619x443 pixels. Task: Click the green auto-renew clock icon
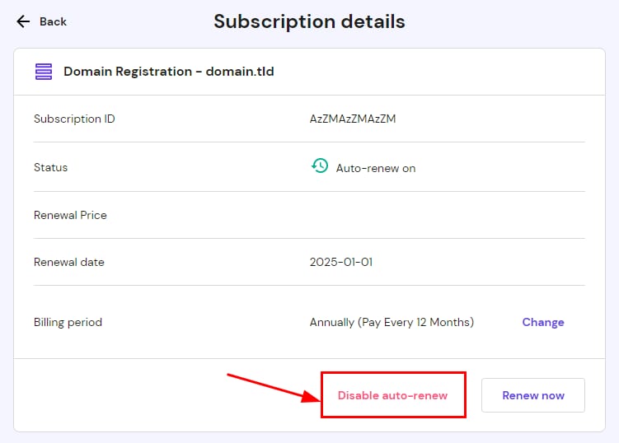319,166
